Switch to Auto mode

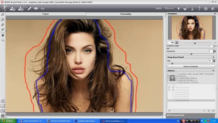(x=159, y=8)
